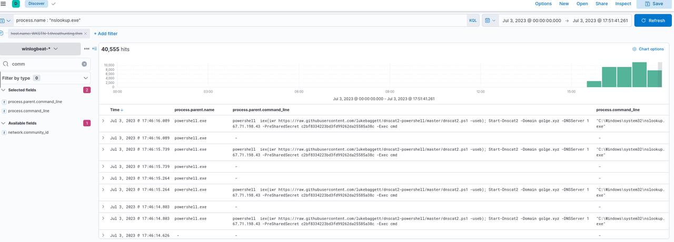Open the saved query disk icon menu
674x242 pixels.
tap(2, 20)
